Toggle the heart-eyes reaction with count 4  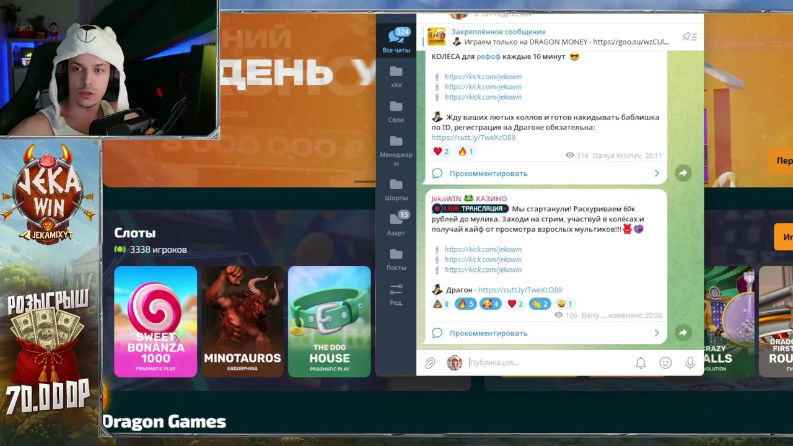click(x=490, y=304)
